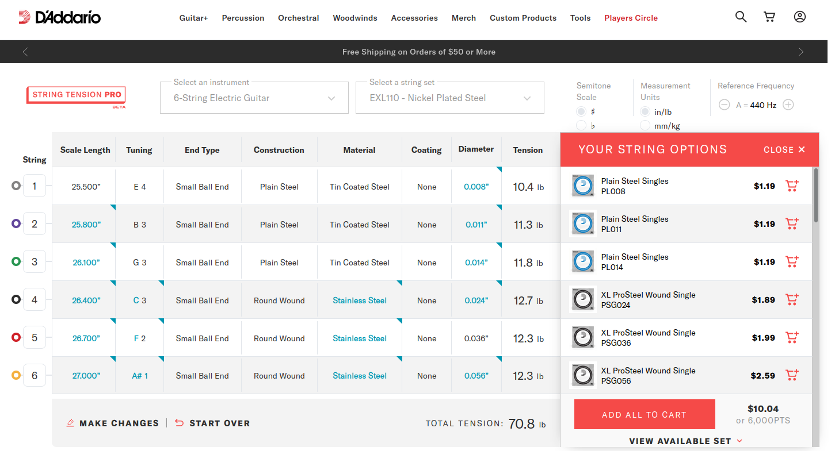Viewport: 835px width, 451px height.
Task: Open the Orchestral menu
Action: point(298,18)
